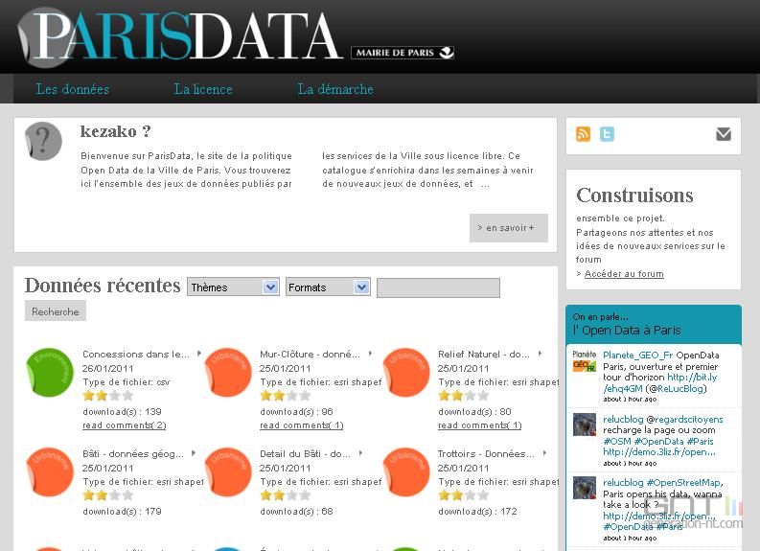Click arrow next to Relief Naturel title
The width and height of the screenshot is (760, 551).
coord(540,354)
